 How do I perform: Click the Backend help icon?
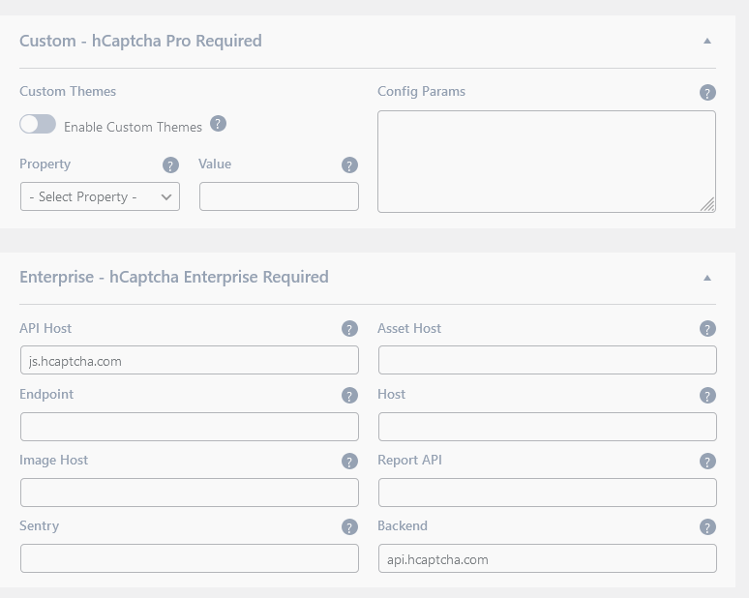[707, 527]
